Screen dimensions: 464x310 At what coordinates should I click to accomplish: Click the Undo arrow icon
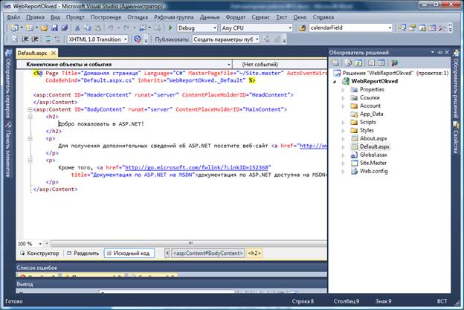tap(111, 28)
